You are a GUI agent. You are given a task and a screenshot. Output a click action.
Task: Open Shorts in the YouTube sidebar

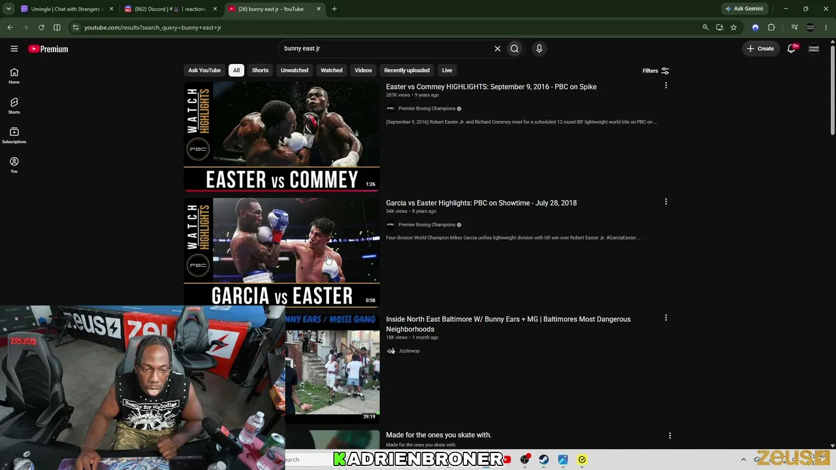14,106
